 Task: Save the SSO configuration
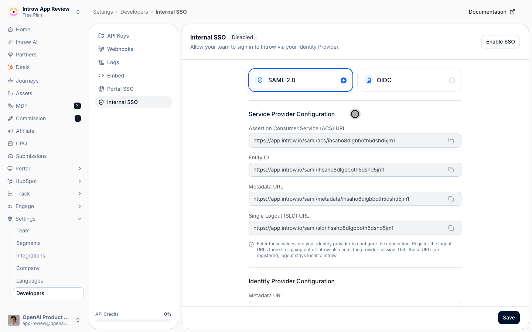click(x=509, y=318)
